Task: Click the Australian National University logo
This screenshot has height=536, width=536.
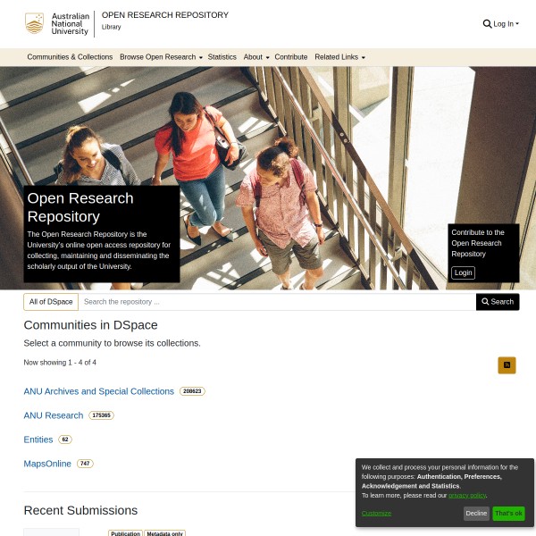Action: (57, 24)
